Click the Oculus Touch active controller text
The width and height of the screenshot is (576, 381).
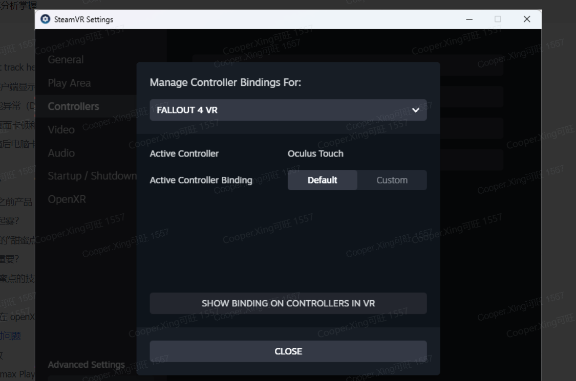[x=315, y=153]
